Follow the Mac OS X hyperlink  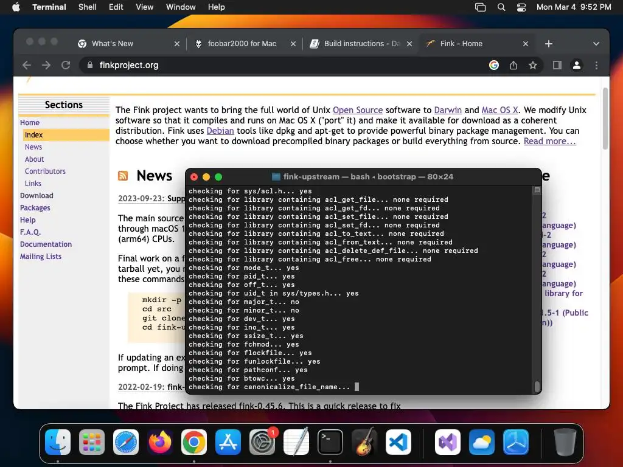pyautogui.click(x=500, y=110)
